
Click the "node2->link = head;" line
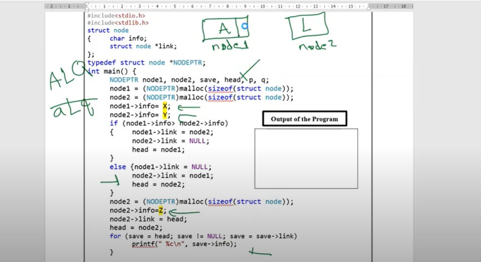(148, 219)
